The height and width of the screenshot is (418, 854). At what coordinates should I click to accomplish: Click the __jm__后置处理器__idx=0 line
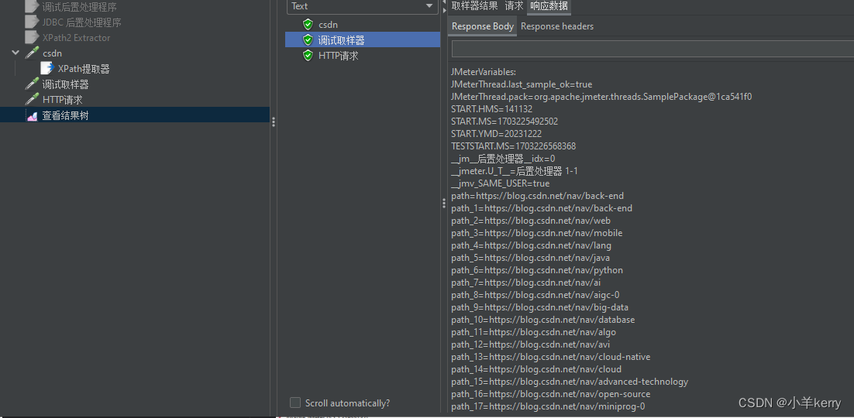[x=503, y=159]
